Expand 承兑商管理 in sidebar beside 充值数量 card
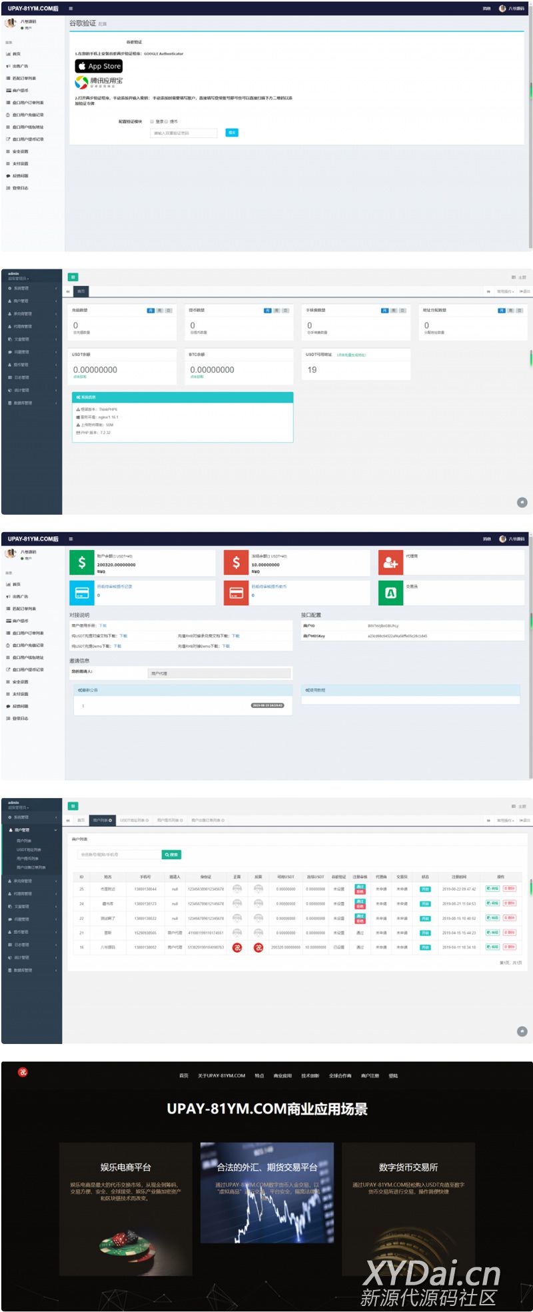Image resolution: width=533 pixels, height=1312 pixels. click(31, 314)
